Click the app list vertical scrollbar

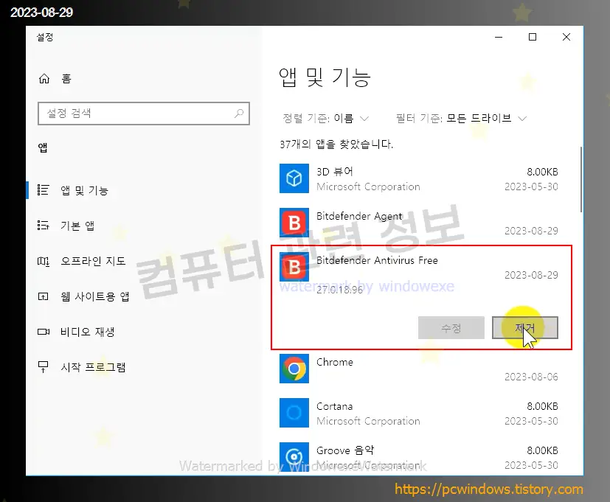pyautogui.click(x=580, y=179)
